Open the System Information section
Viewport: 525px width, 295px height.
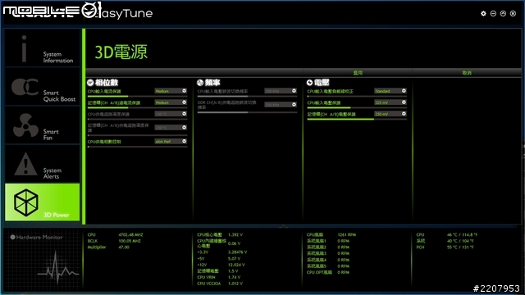(x=42, y=48)
